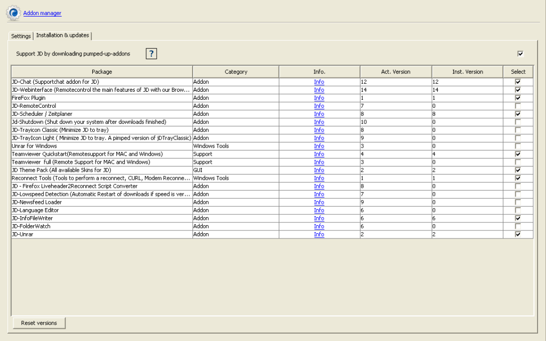This screenshot has width=546, height=341.
Task: Select the JD-FolderWatch package name cell
Action: [x=102, y=226]
